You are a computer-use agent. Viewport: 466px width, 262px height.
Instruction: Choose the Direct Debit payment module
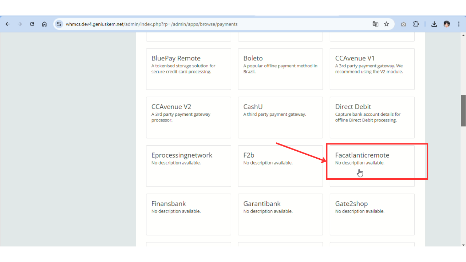pos(372,118)
